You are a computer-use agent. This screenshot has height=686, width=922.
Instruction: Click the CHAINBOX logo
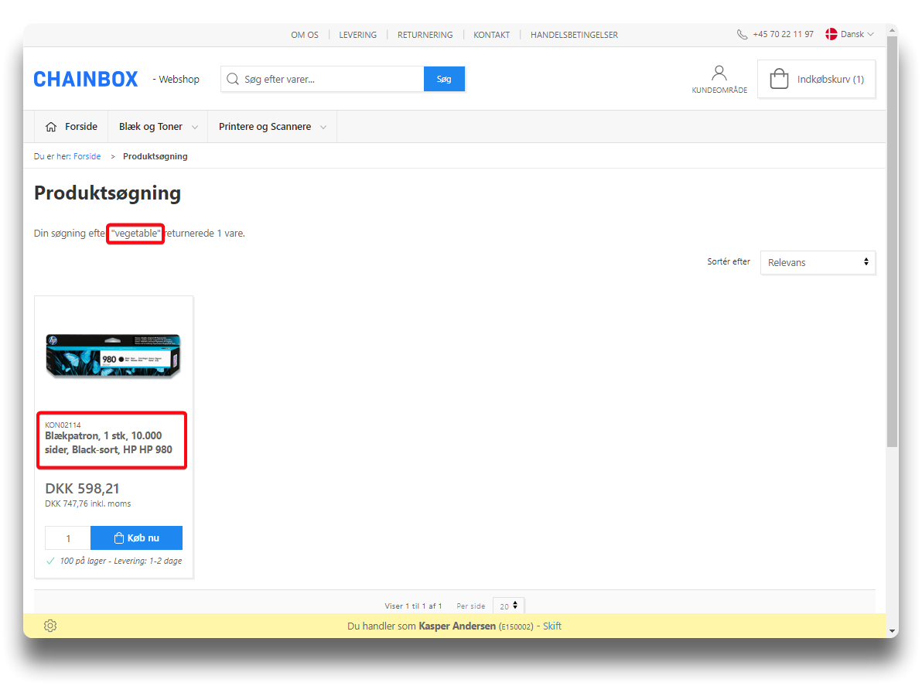(x=86, y=79)
